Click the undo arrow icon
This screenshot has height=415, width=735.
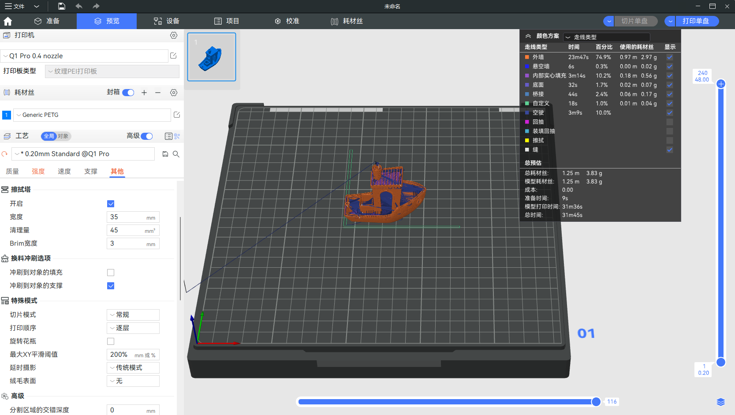(x=79, y=6)
